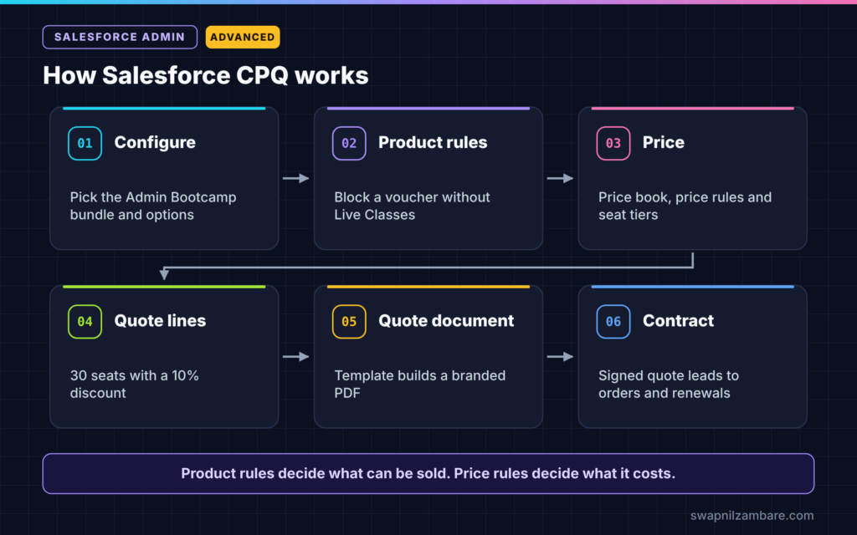Click text Block a voucher without Live Classes
Screen dimensions: 857x535
click(x=412, y=206)
